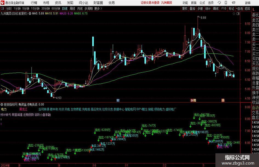The width and height of the screenshot is (259, 167).
Task: Click the 数据中心 concept tag
Action: click(119, 109)
